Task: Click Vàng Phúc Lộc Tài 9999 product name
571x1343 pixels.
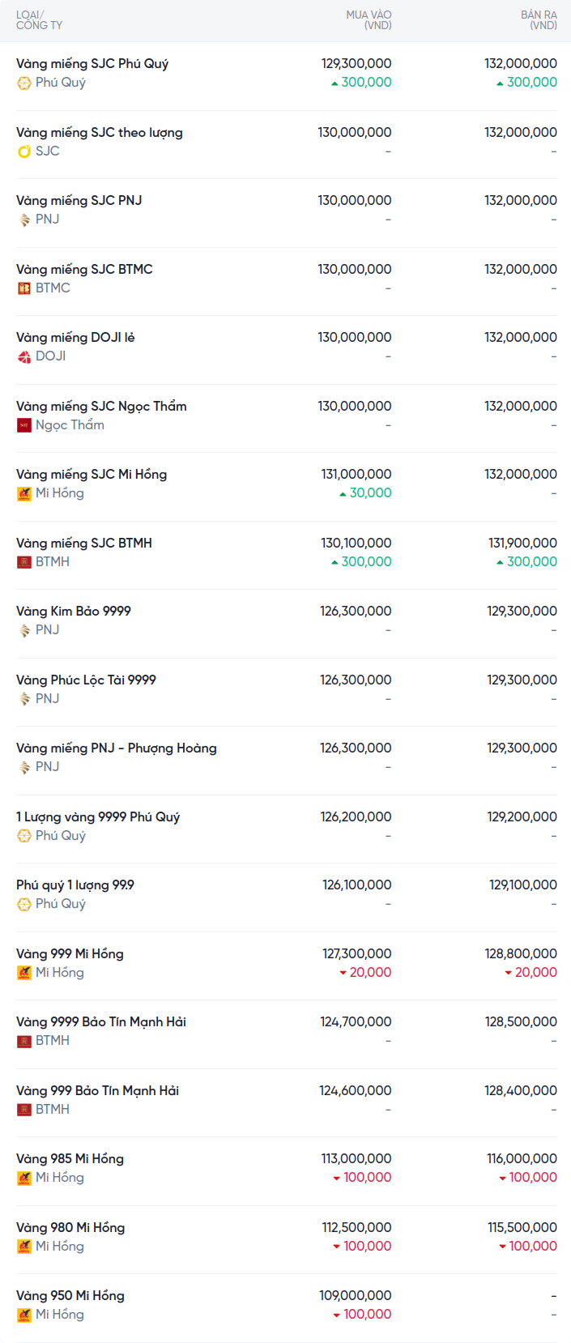Action: (x=86, y=680)
